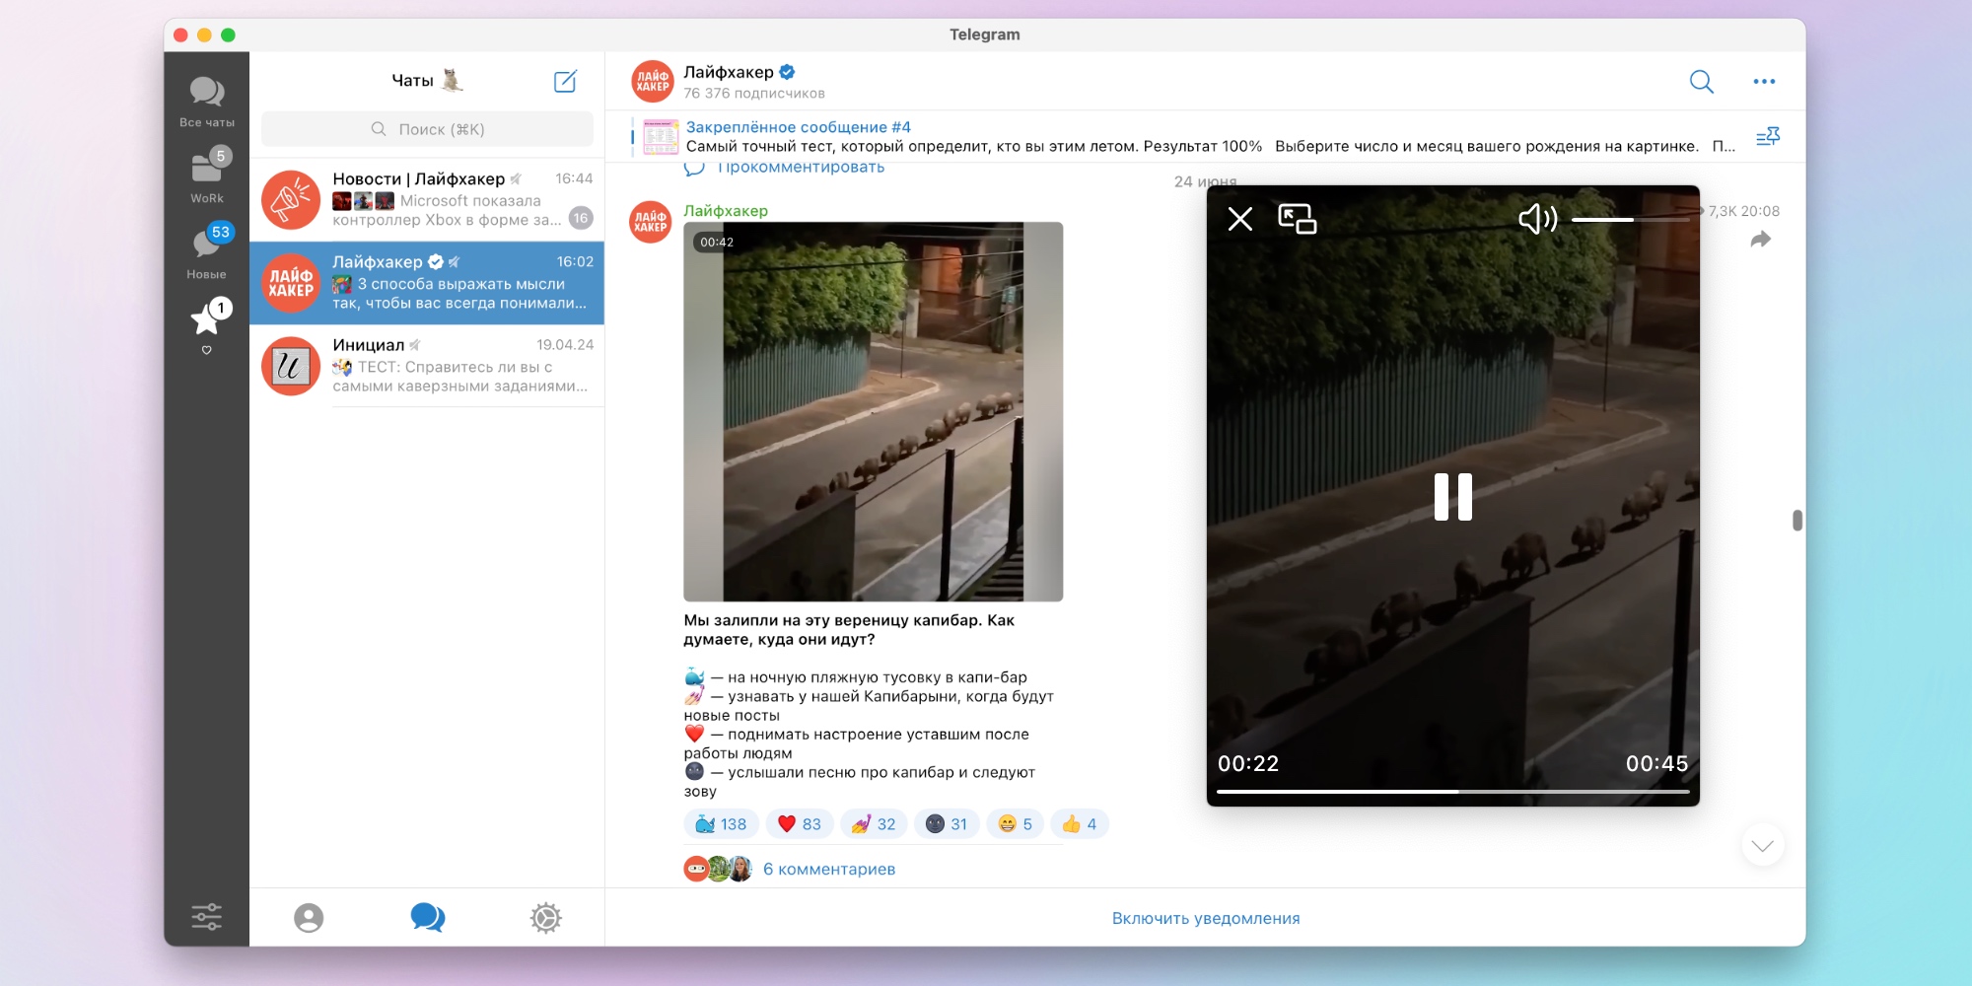Open the Инициал chat
Viewport: 1972px width, 986px height.
427,366
